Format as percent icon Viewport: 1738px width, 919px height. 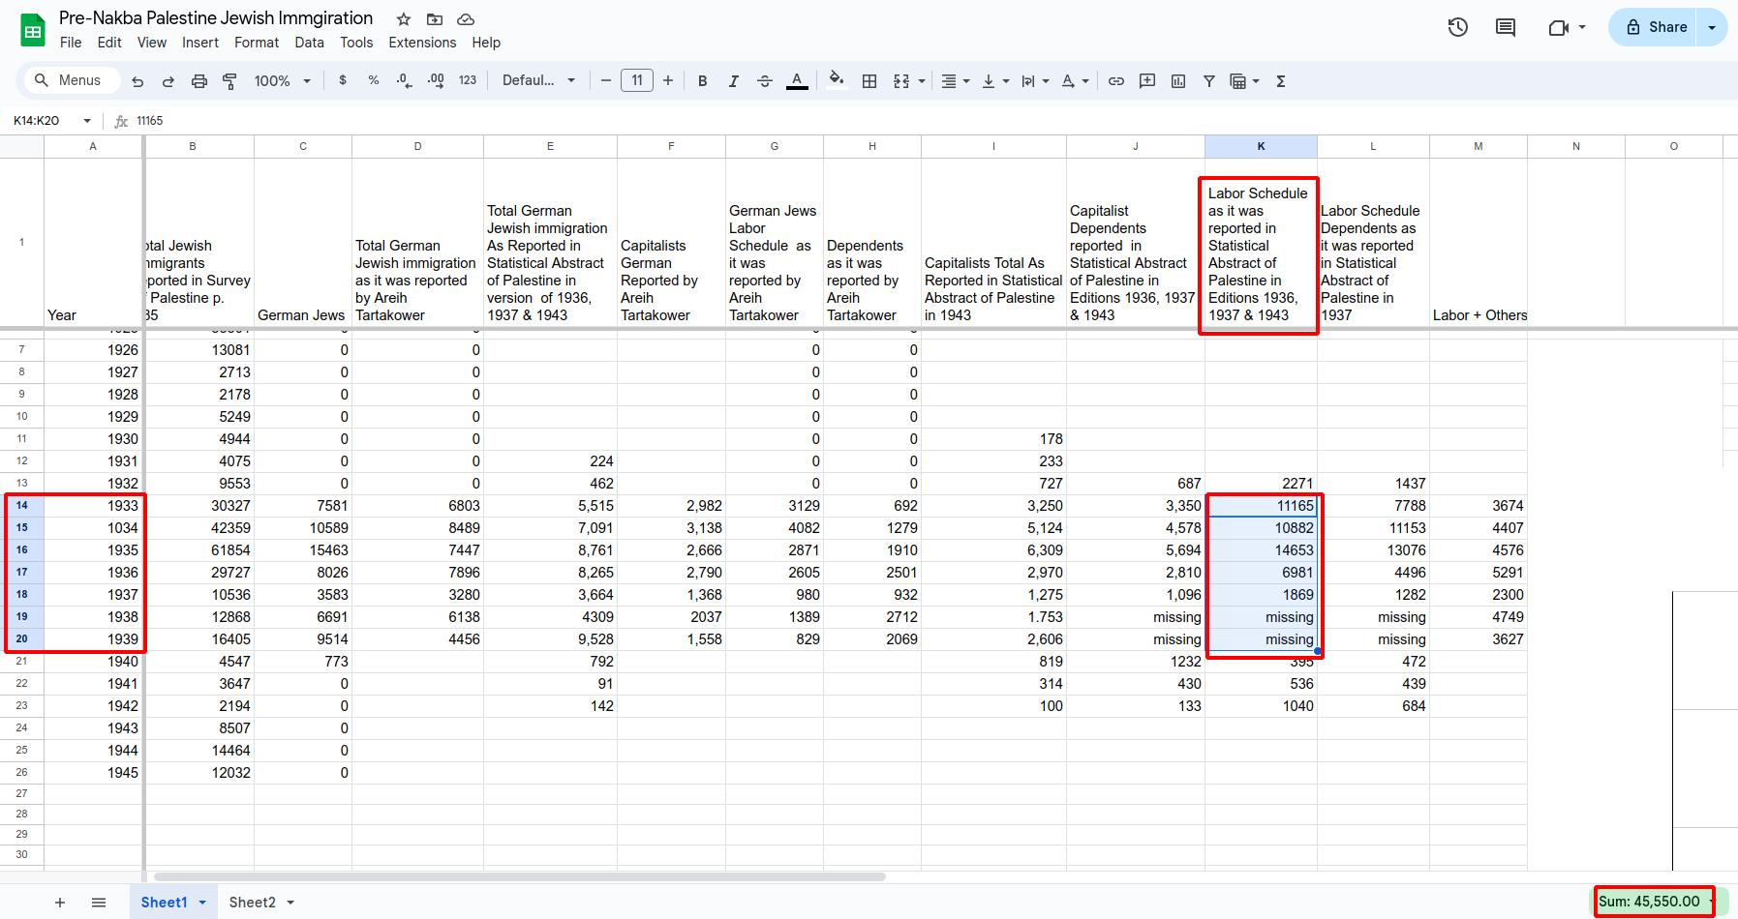click(374, 80)
